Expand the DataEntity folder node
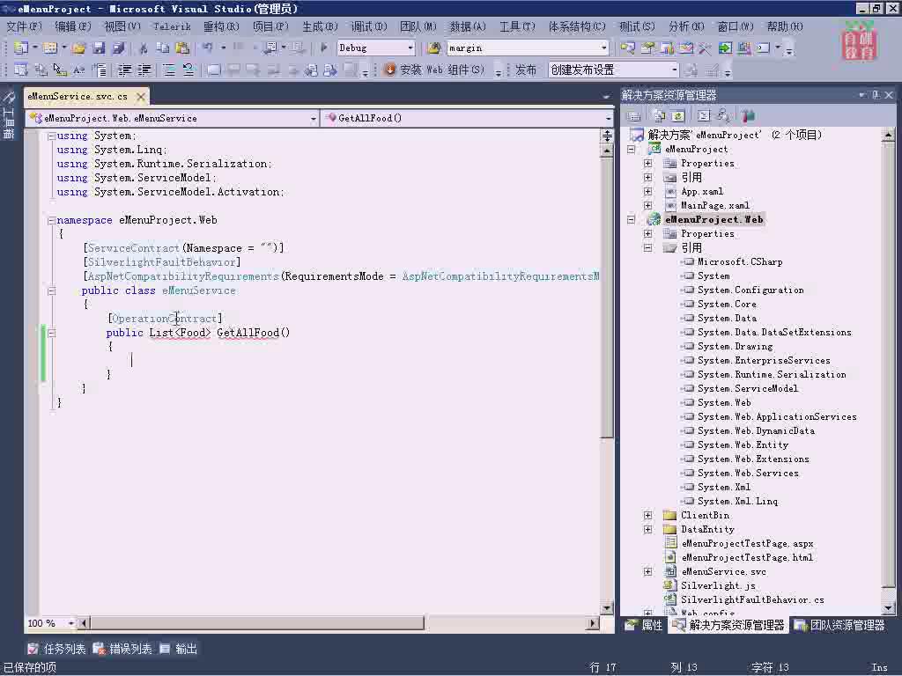Viewport: 902px width, 676px height. coord(647,529)
